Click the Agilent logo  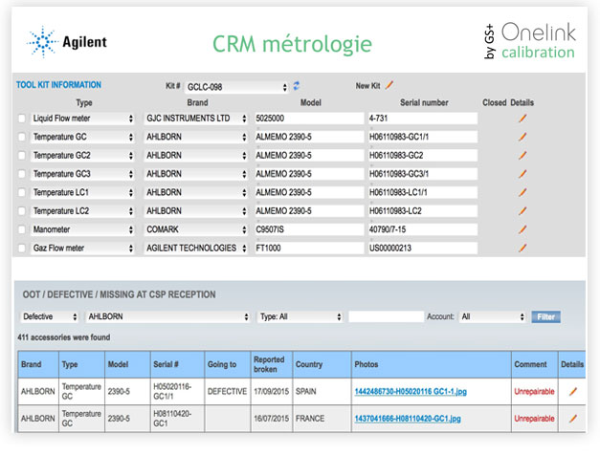(x=67, y=42)
